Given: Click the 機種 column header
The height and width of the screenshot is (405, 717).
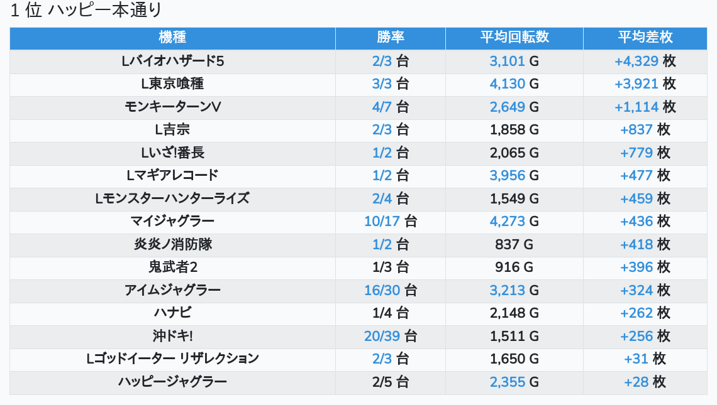Looking at the screenshot, I should click(172, 38).
